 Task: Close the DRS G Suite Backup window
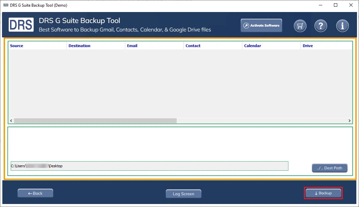pos(351,5)
